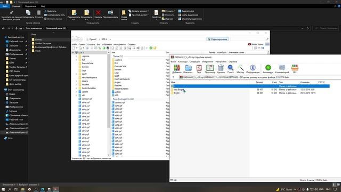Click Снять выделение in Explorer ribbon

point(188,15)
